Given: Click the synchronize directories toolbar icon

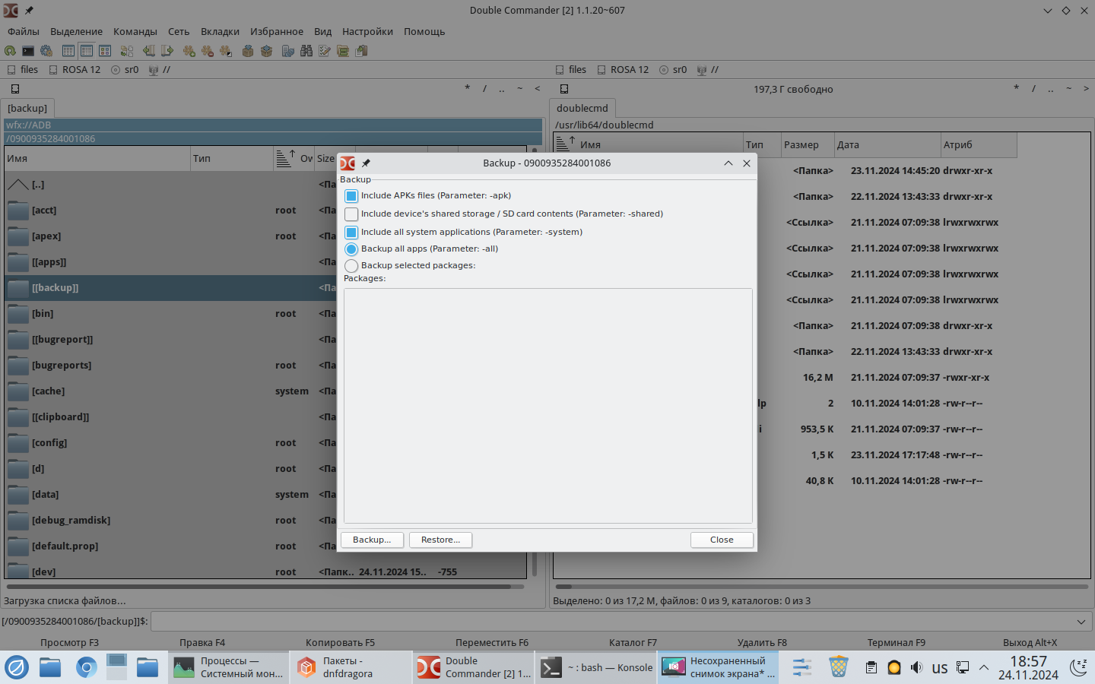Looking at the screenshot, I should [343, 51].
